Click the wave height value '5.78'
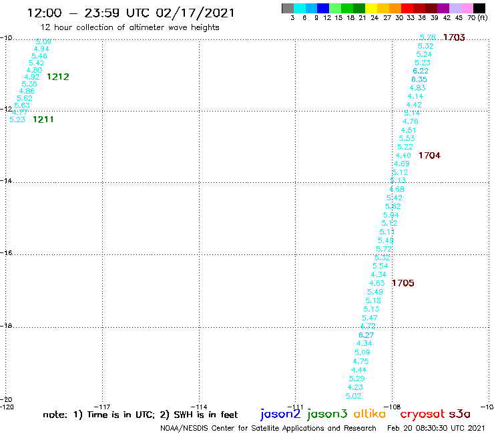This screenshot has height=434, width=494. pyautogui.click(x=428, y=37)
